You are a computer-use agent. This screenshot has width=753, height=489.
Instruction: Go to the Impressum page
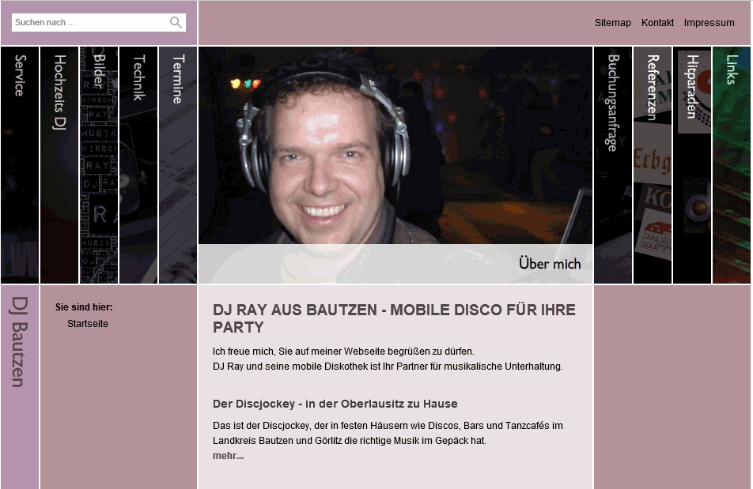[x=709, y=23]
